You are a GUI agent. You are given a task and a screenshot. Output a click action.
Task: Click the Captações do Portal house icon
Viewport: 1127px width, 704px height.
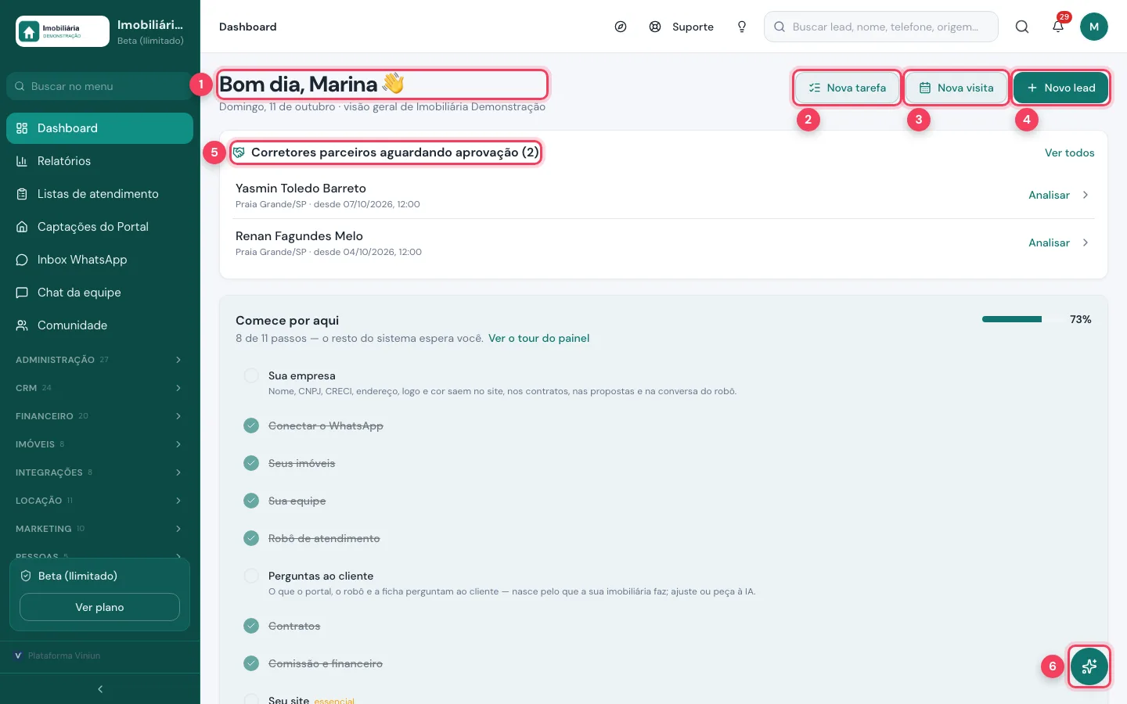click(x=22, y=227)
